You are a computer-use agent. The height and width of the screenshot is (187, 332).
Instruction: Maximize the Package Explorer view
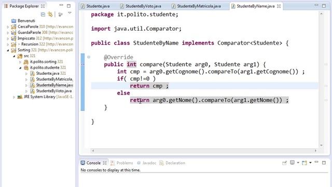(x=68, y=6)
